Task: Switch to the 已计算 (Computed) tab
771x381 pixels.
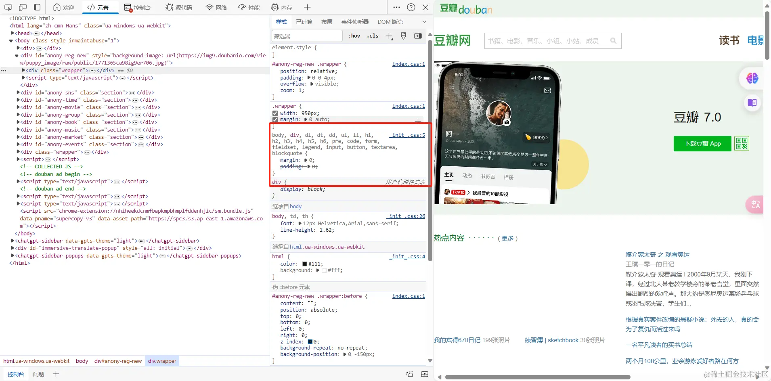Action: tap(304, 22)
